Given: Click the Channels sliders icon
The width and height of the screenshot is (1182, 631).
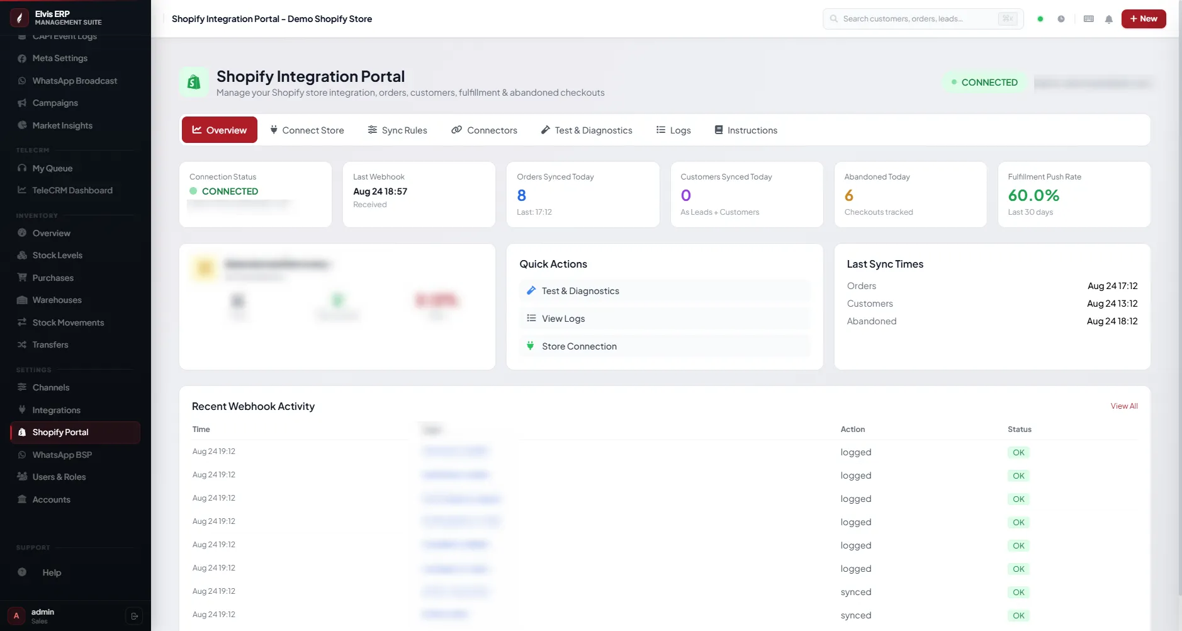Looking at the screenshot, I should coord(22,387).
